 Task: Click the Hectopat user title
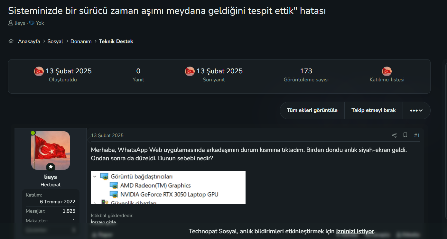coord(51,185)
